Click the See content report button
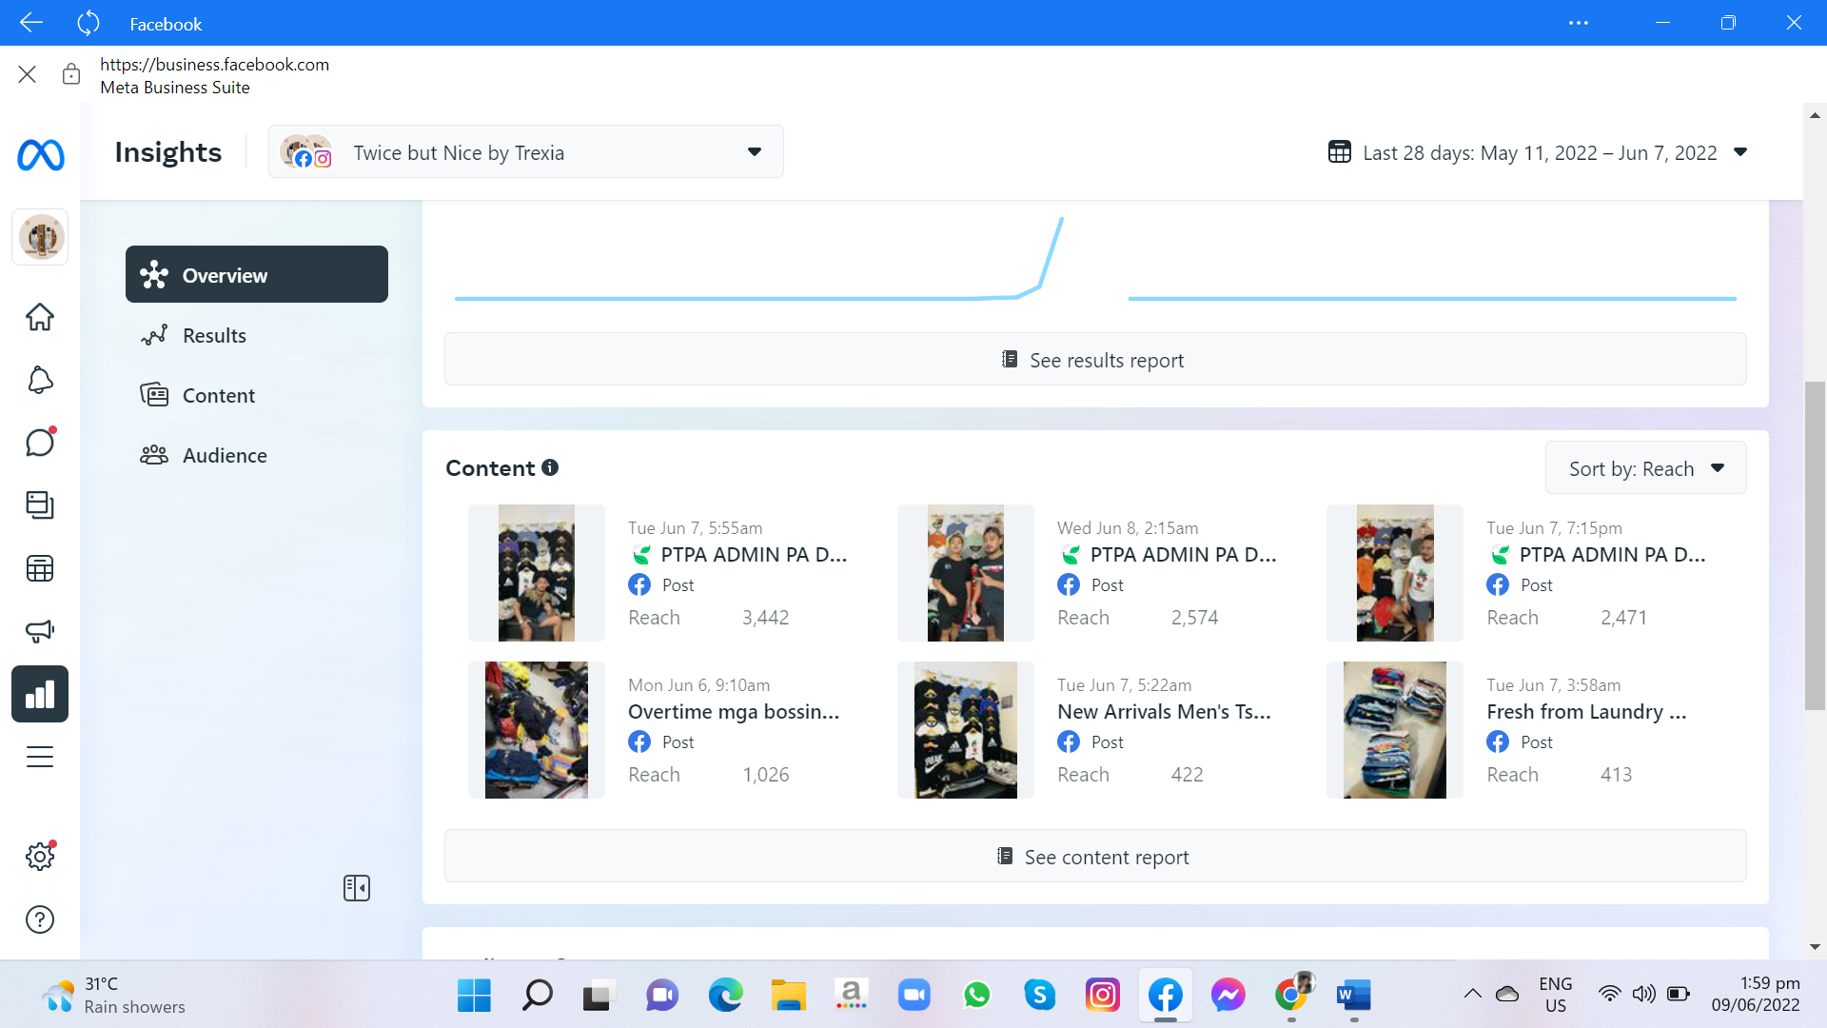1827x1028 pixels. pyautogui.click(x=1094, y=857)
